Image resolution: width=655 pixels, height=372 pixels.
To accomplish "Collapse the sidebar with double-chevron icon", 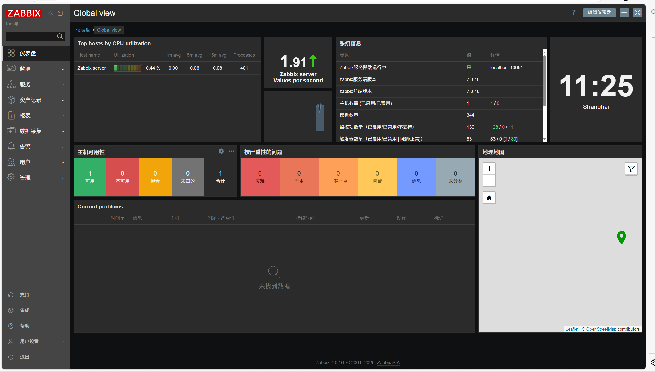I will [51, 13].
